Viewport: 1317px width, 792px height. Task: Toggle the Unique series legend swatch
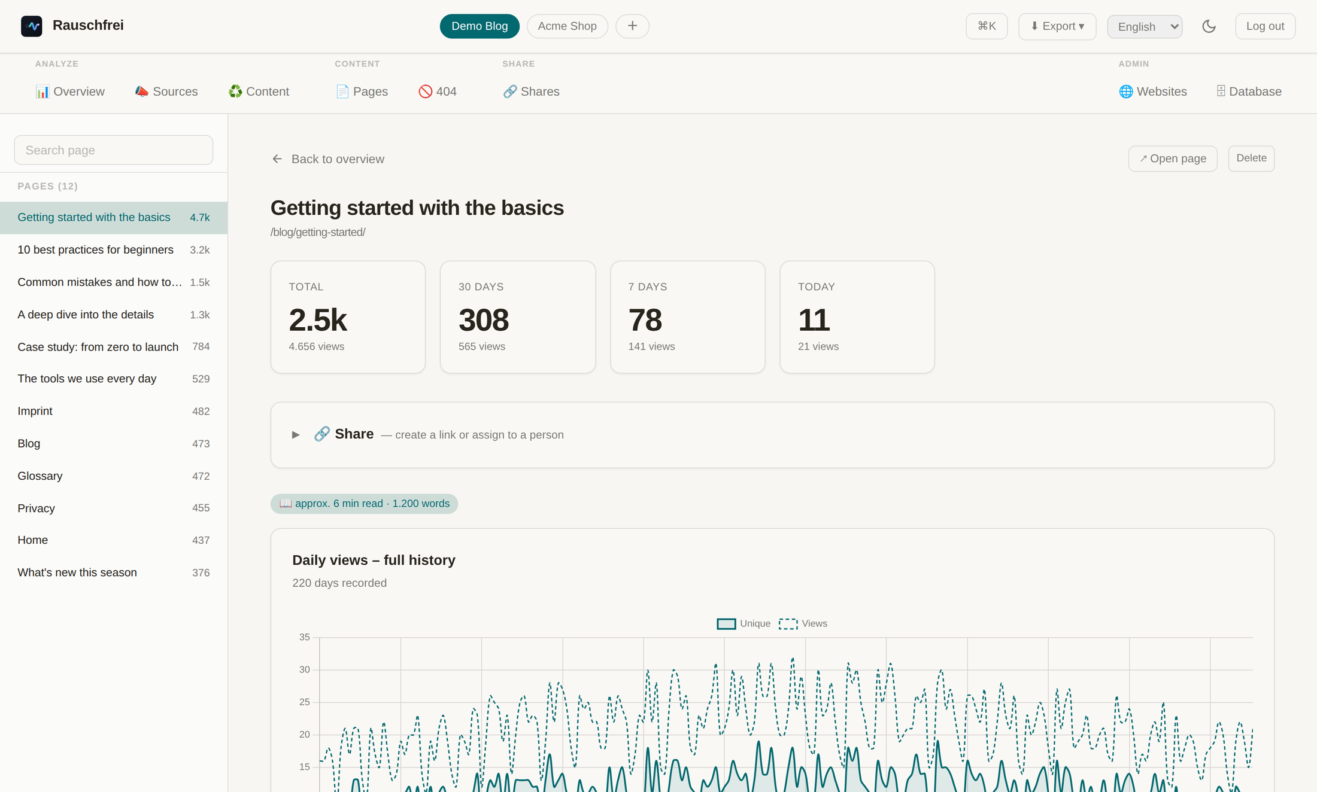pyautogui.click(x=726, y=624)
